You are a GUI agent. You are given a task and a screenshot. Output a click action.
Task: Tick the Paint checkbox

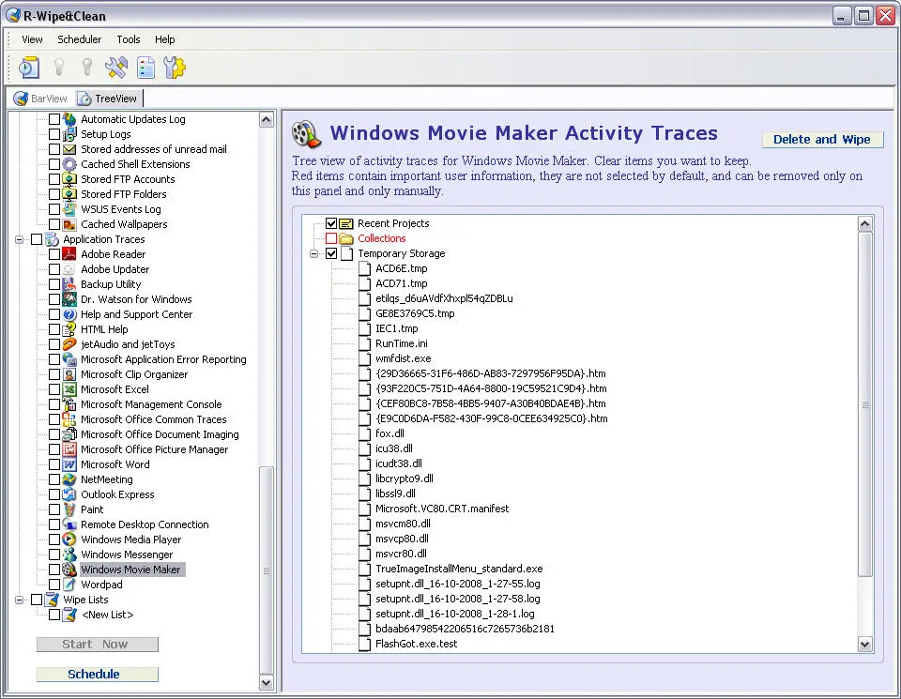[54, 509]
